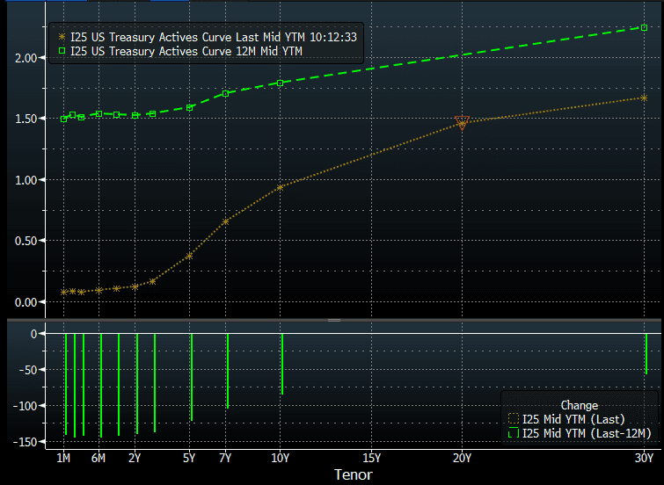Select 'I25 Mid YTM (Last)' in Change legend
Image resolution: width=664 pixels, height=485 pixels.
pyautogui.click(x=566, y=419)
